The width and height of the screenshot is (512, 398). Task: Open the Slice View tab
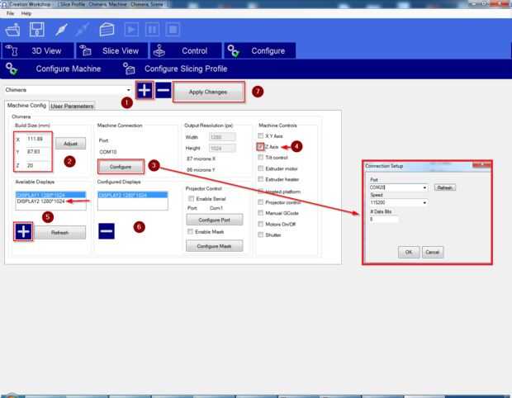[111, 51]
